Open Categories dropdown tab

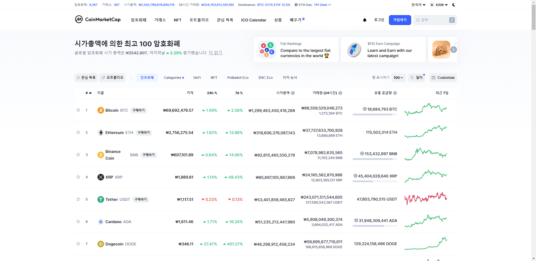click(174, 78)
